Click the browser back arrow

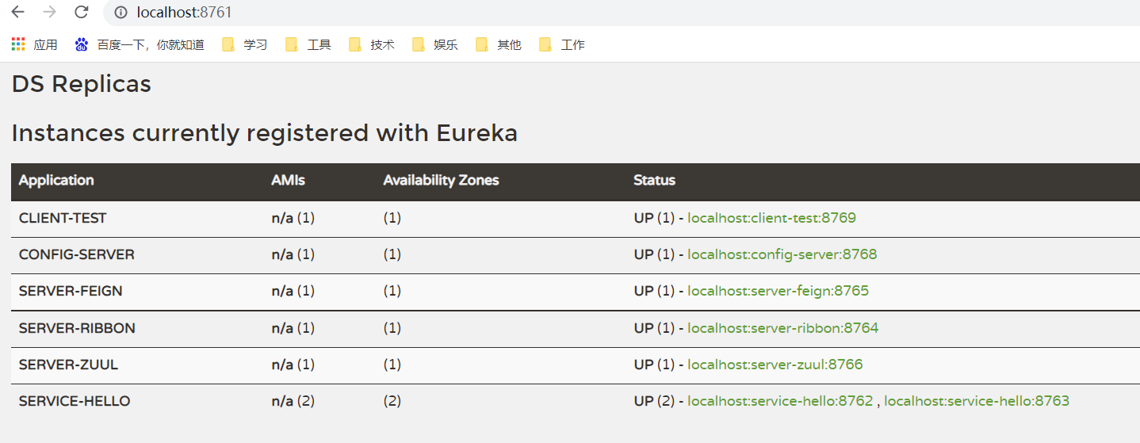coord(18,12)
